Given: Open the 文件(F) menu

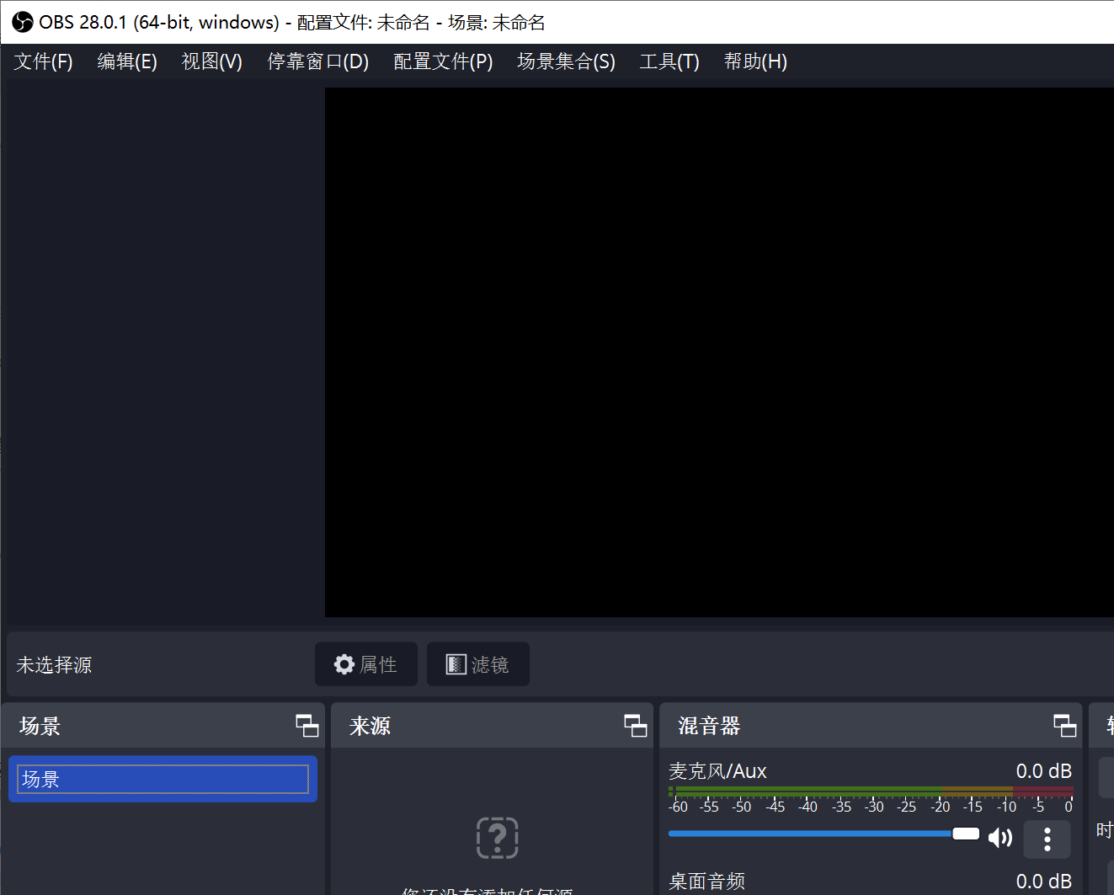Looking at the screenshot, I should click(x=42, y=61).
